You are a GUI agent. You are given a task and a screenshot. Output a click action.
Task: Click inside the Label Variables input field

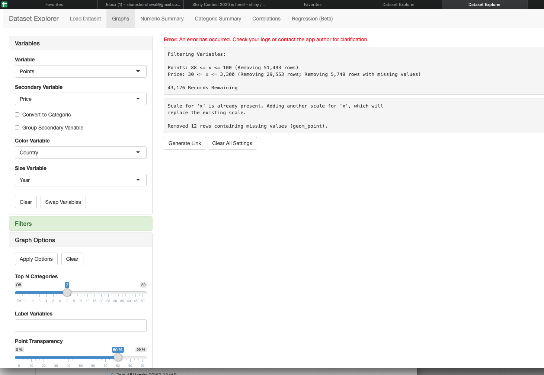(80, 325)
